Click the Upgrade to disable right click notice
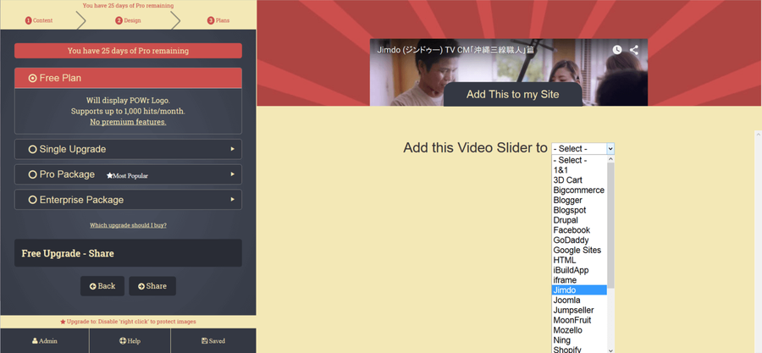This screenshot has height=353, width=762. (129, 322)
